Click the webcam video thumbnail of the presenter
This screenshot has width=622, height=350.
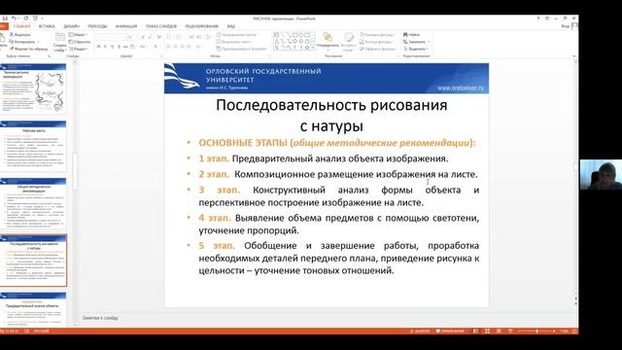[x=601, y=175]
